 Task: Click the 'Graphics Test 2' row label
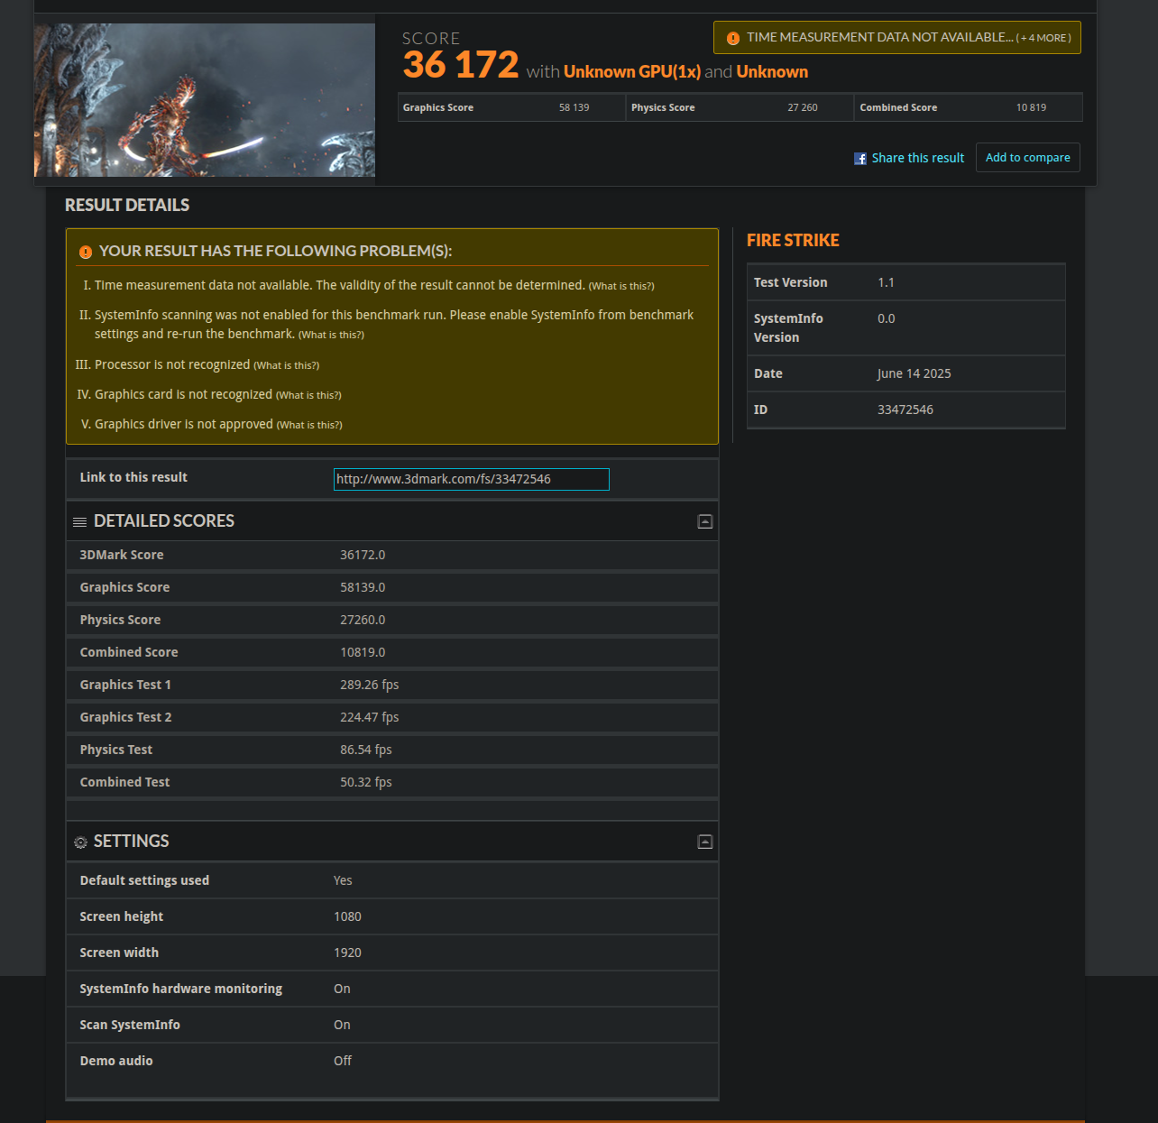[125, 717]
